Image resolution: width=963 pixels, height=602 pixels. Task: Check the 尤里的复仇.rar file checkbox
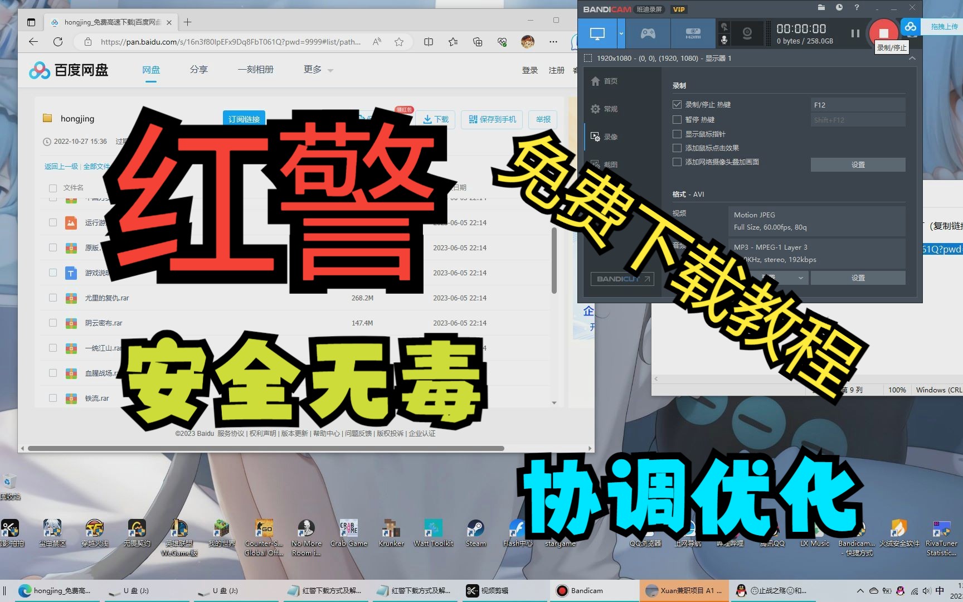click(x=53, y=298)
